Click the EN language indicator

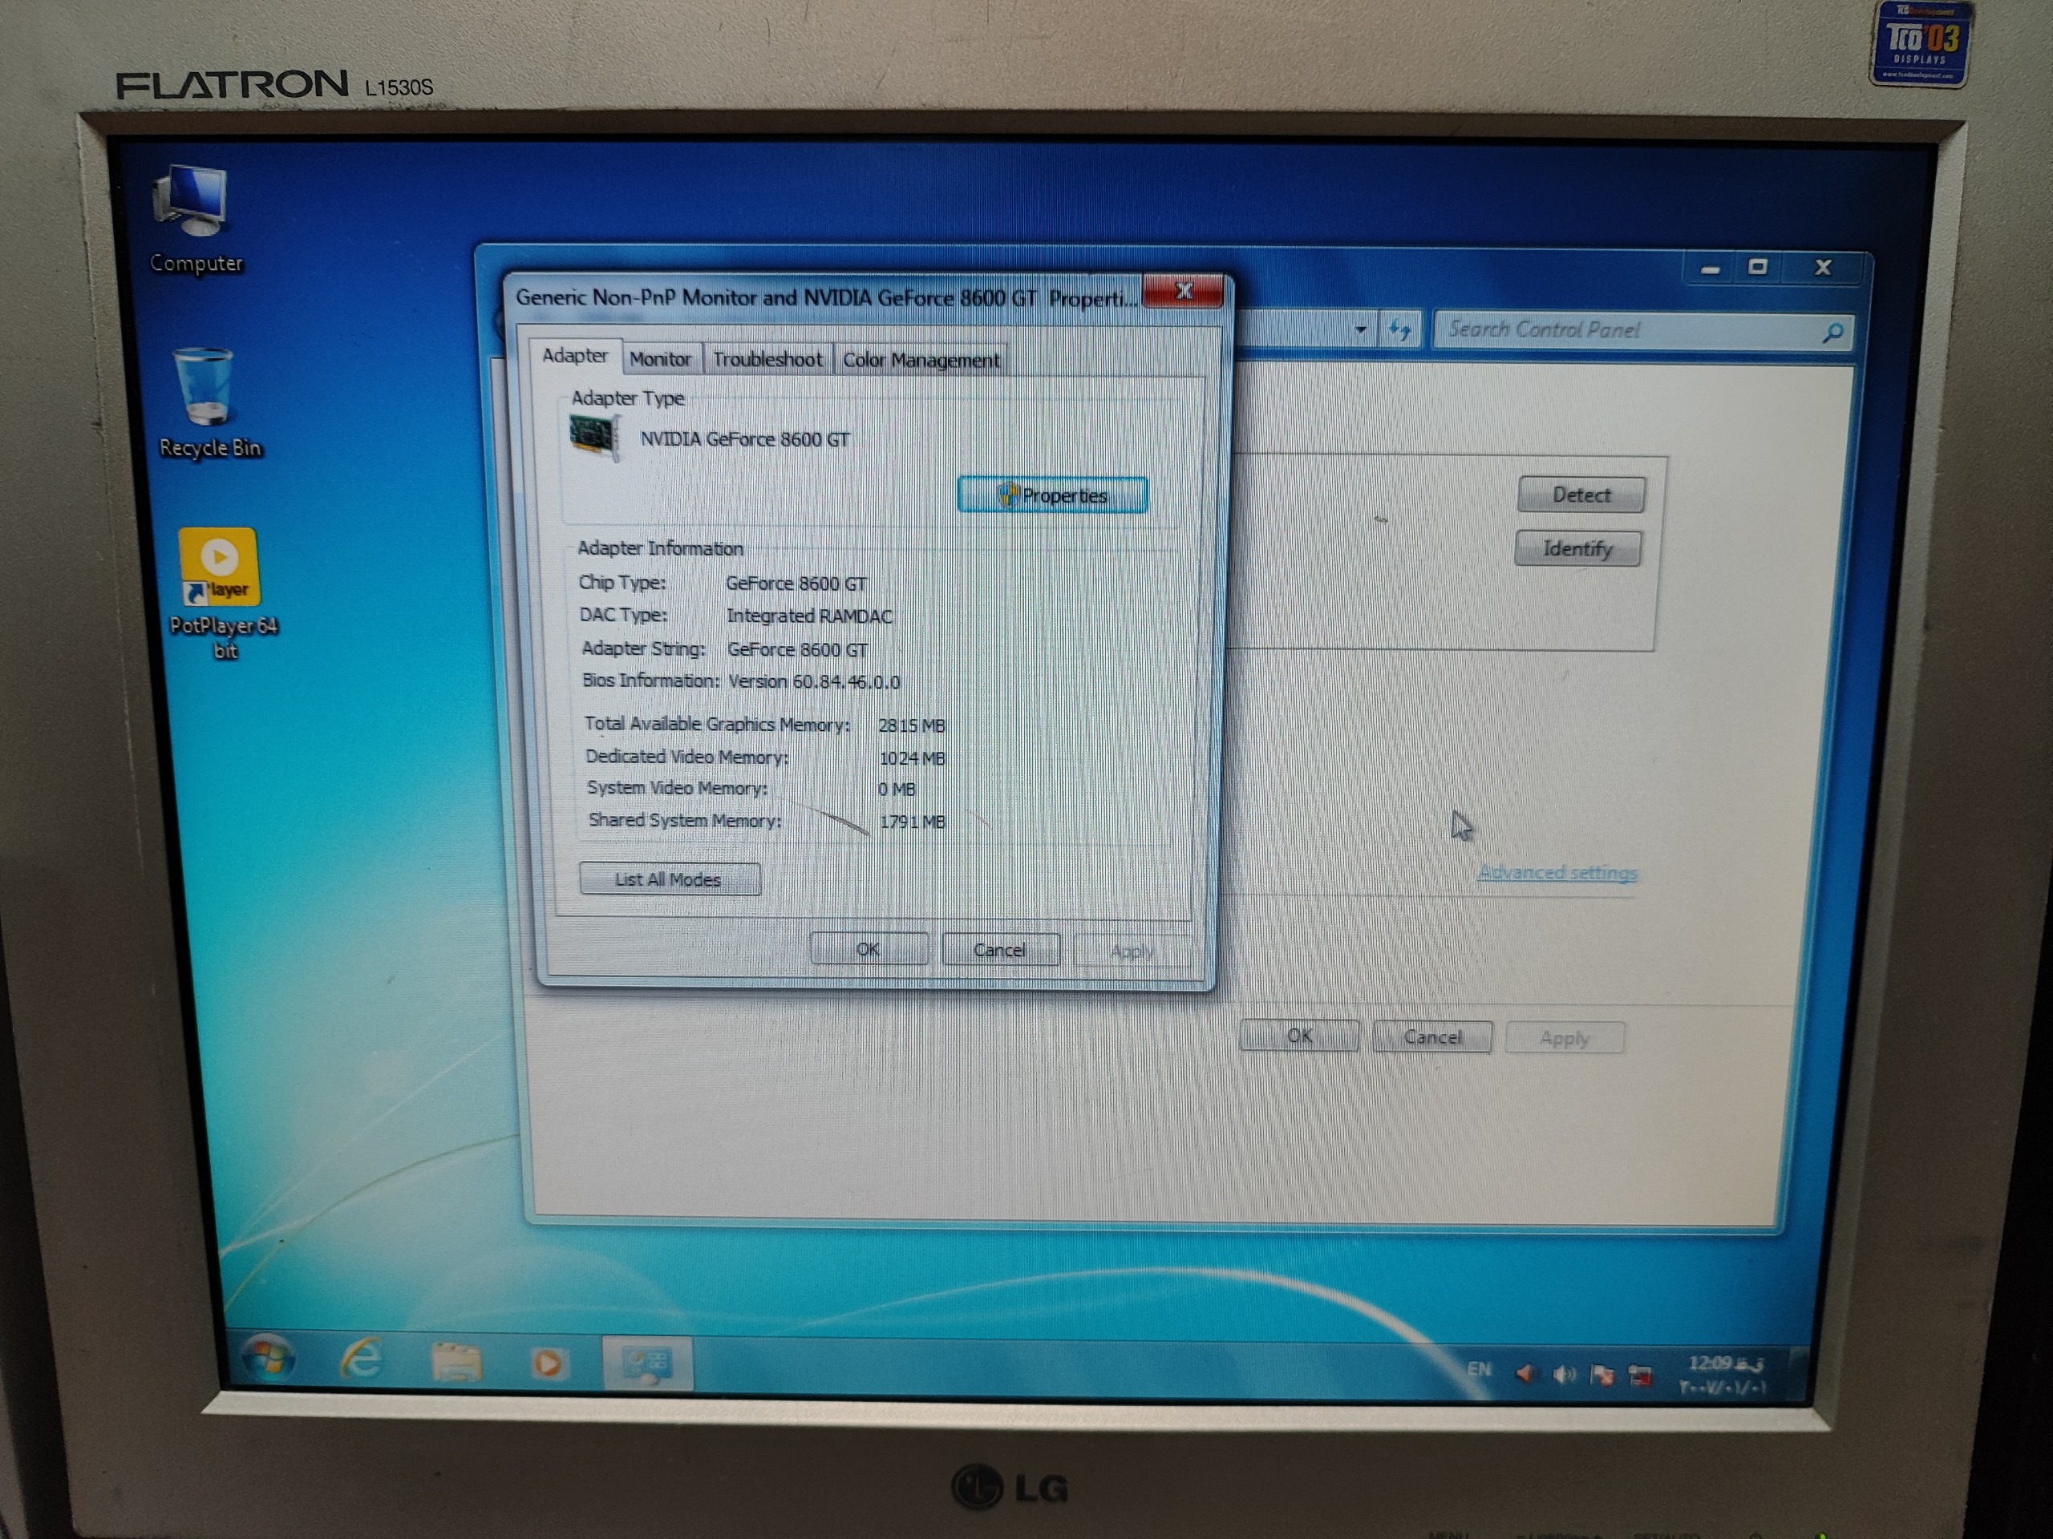point(1480,1369)
